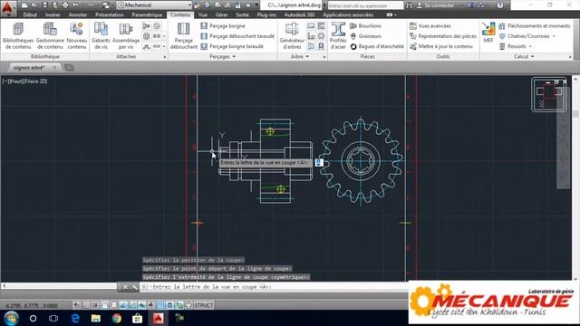Launch MEF analysis tool
The width and height of the screenshot is (580, 326).
[488, 33]
